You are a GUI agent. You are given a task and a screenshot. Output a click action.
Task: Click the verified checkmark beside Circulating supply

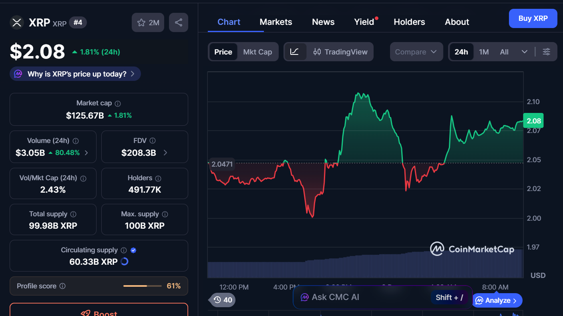[133, 250]
